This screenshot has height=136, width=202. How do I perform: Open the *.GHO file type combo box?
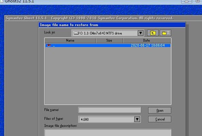point(110,119)
